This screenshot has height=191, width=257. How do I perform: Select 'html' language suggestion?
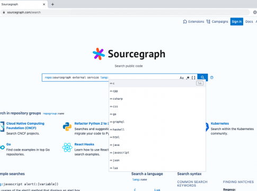pos(157,137)
